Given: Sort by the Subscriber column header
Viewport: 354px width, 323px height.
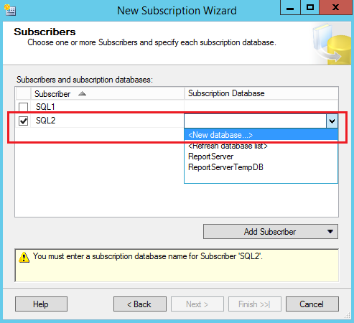Looking at the screenshot, I should tap(108, 93).
